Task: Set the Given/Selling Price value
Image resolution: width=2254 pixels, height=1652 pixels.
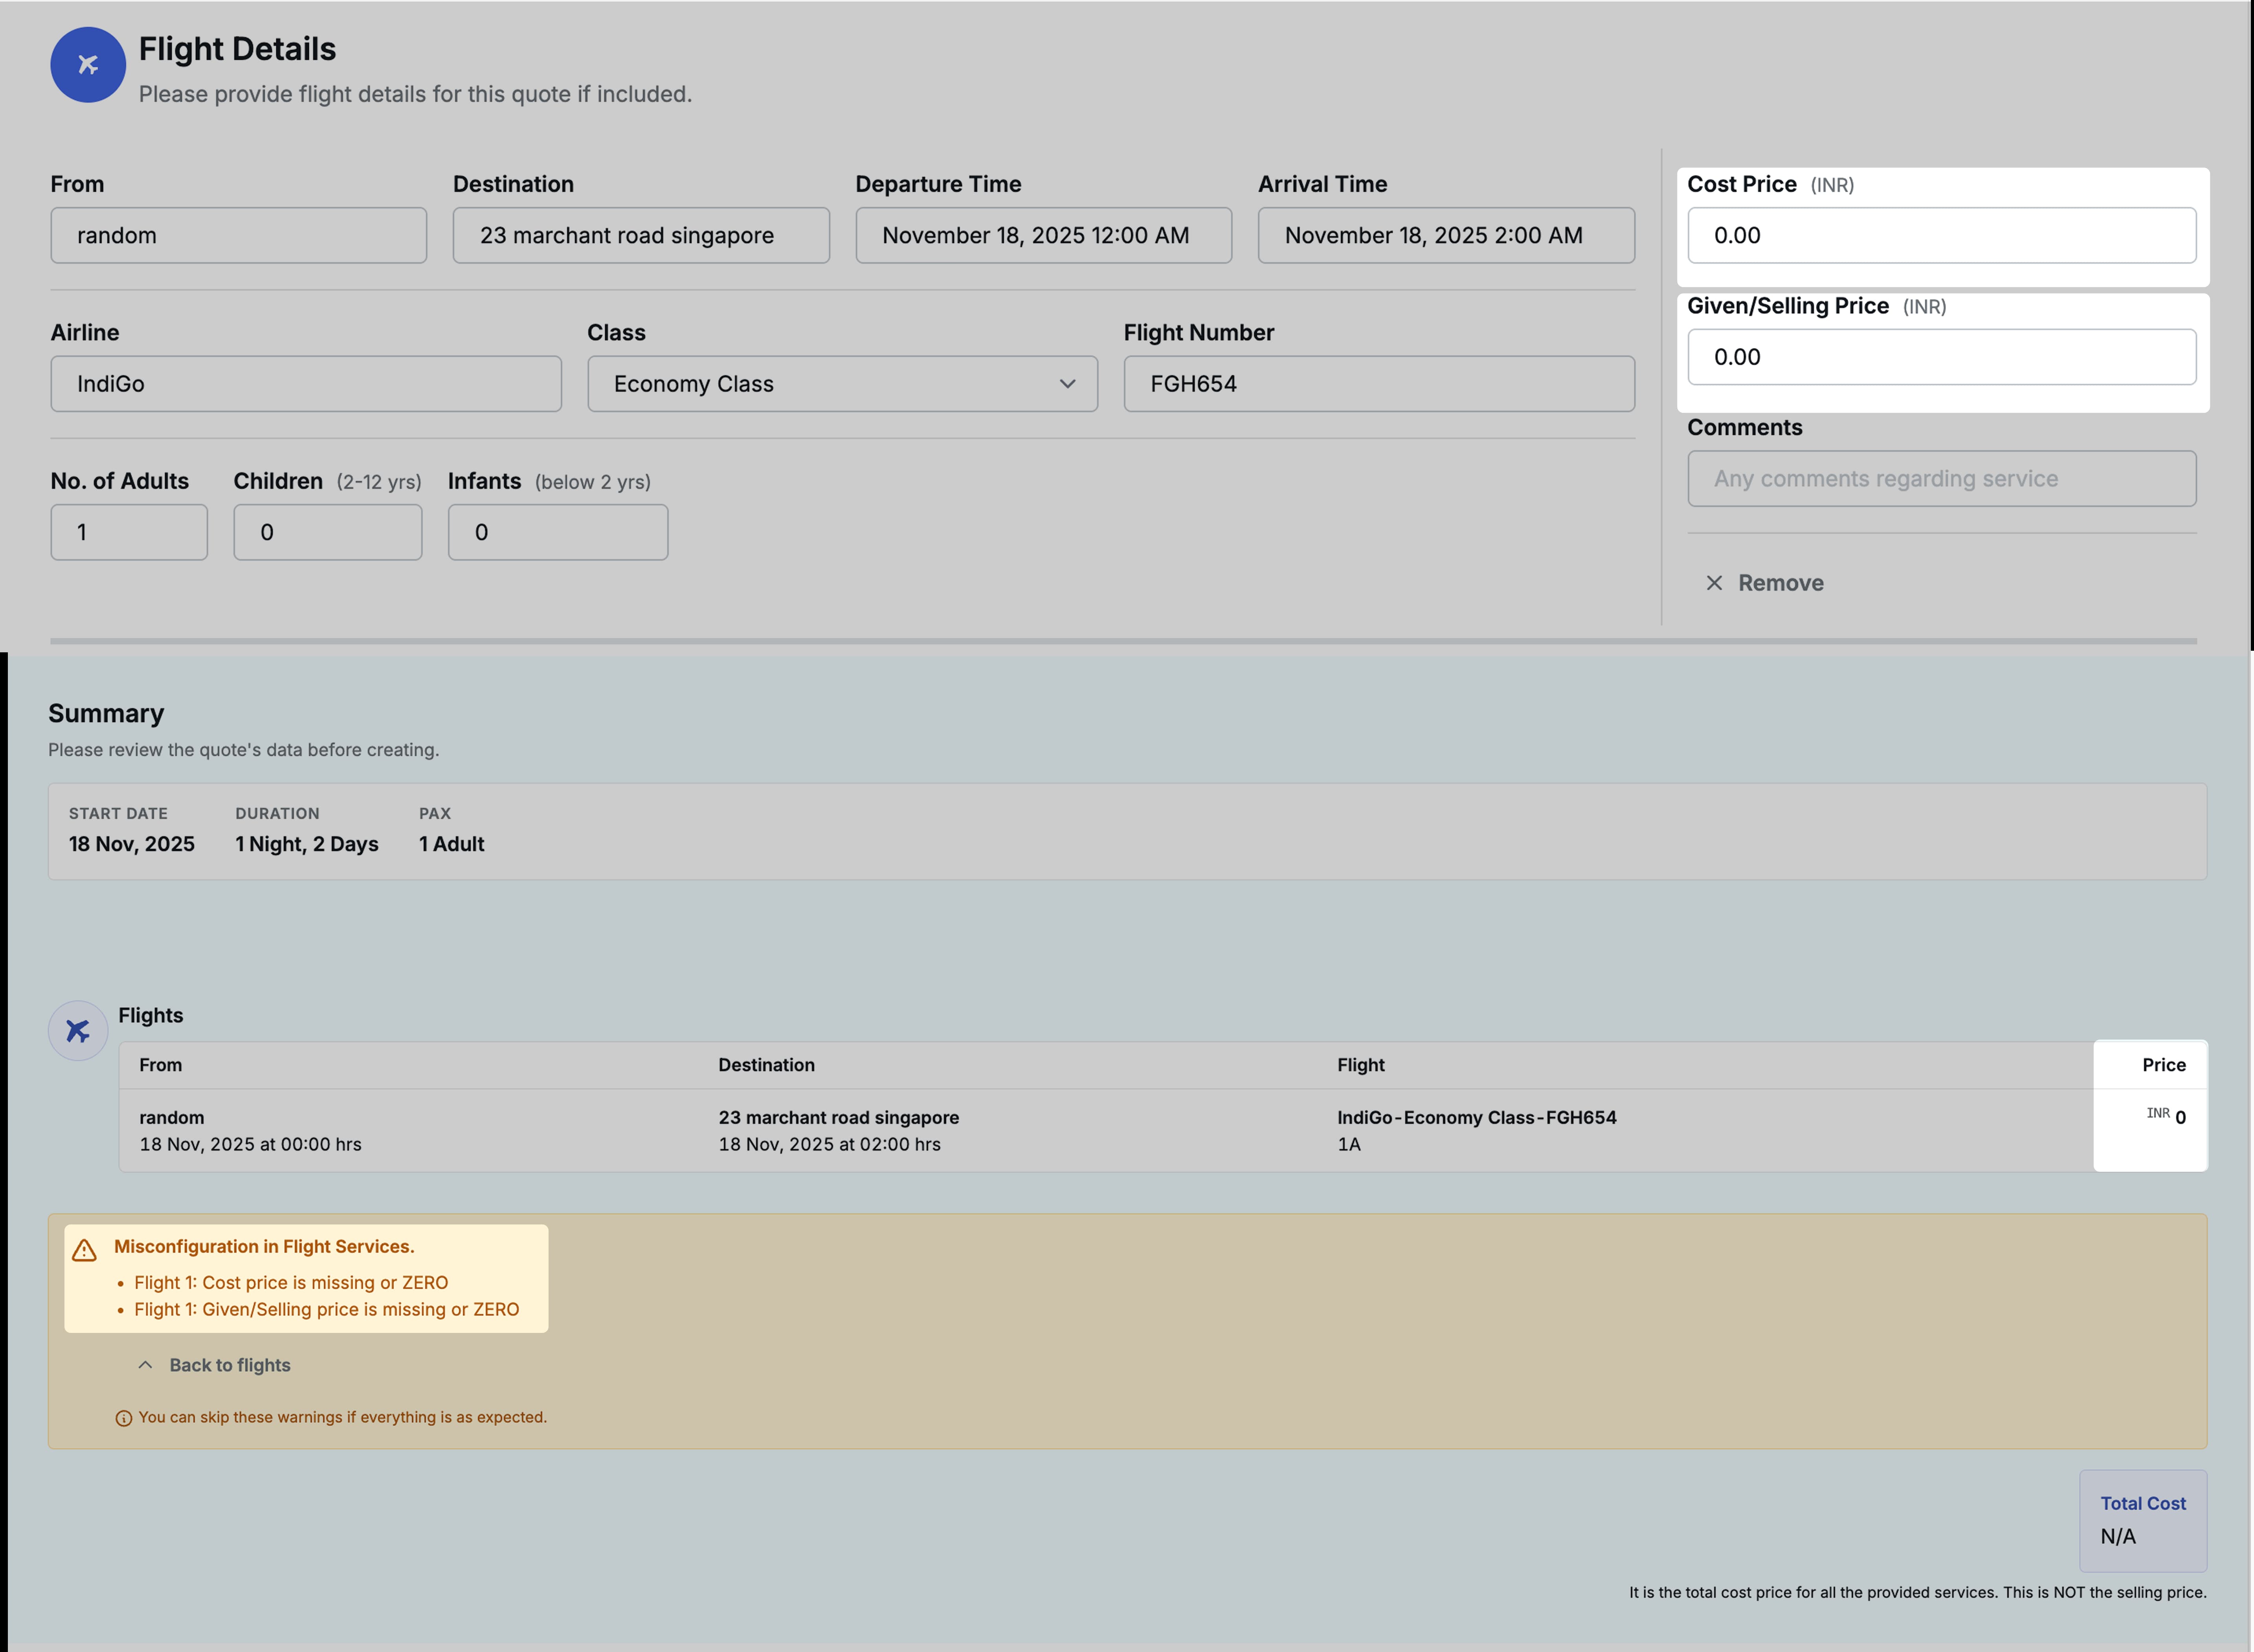Action: pos(1940,357)
